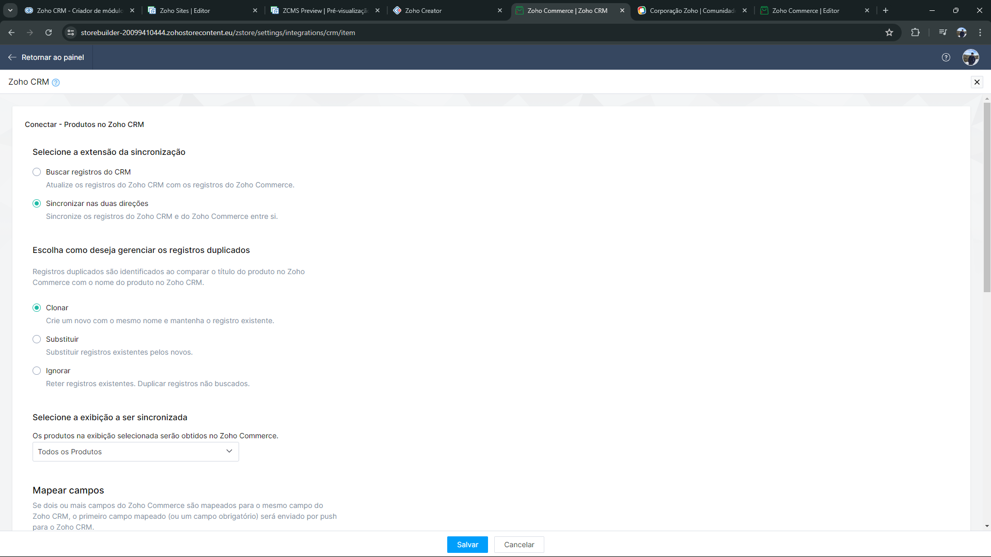991x557 pixels.
Task: Switch to 'ZCMS Preview' tab
Action: coord(325,10)
